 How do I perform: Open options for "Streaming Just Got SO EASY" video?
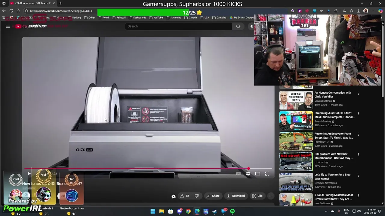358,114
